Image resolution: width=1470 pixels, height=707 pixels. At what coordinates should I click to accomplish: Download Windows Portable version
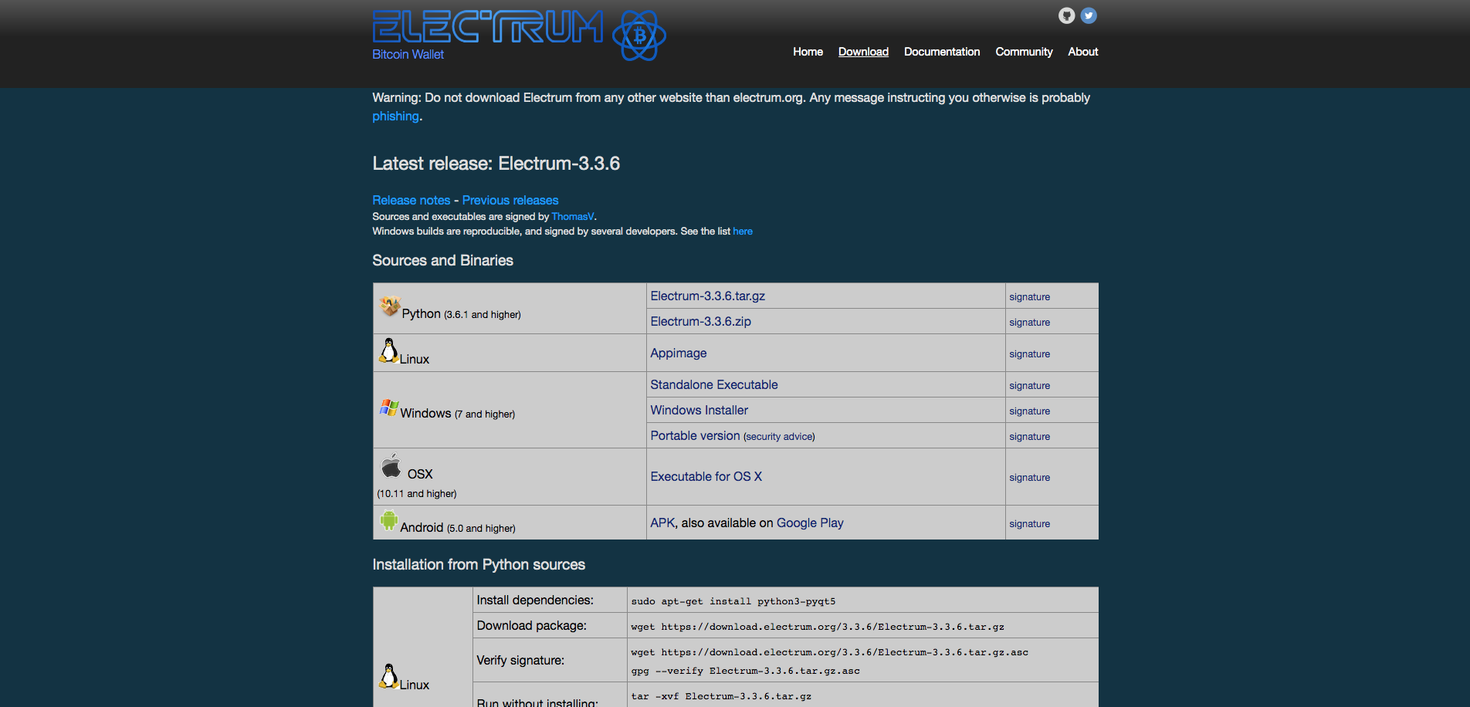(695, 436)
